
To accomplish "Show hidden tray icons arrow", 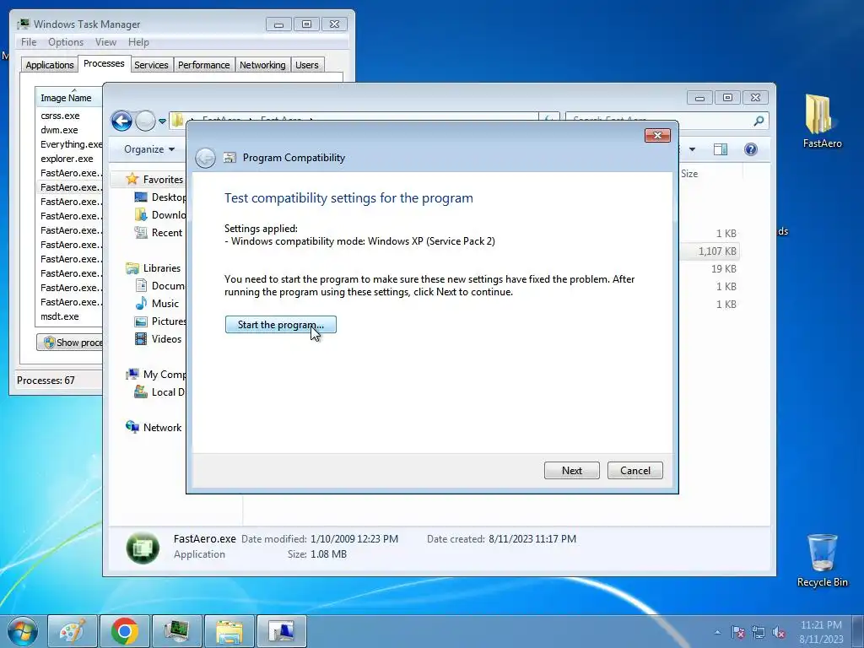I will [717, 632].
